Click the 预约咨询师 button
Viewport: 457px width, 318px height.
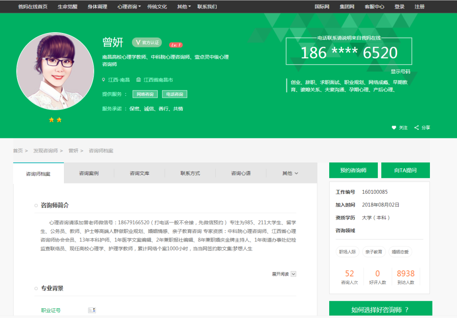353,170
